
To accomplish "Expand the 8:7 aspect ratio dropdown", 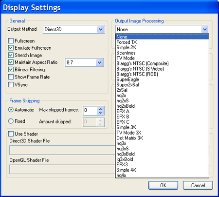I will [99, 62].
